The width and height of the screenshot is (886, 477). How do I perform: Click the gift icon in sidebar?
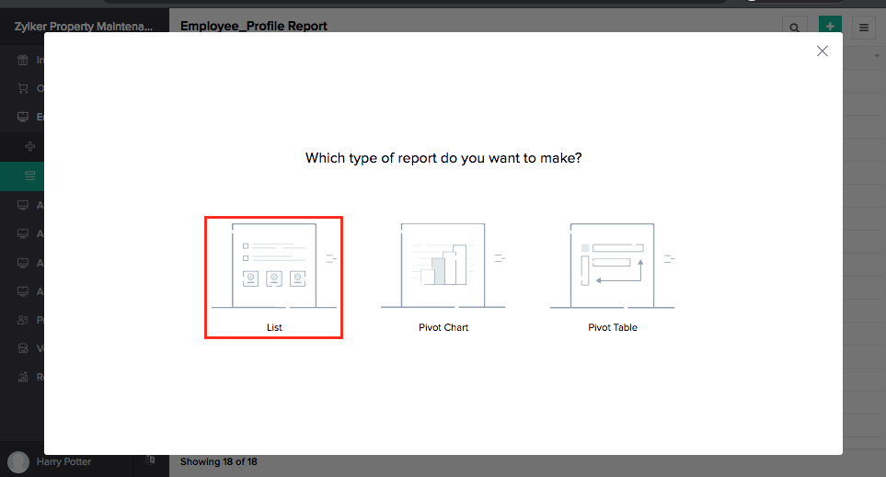[23, 60]
